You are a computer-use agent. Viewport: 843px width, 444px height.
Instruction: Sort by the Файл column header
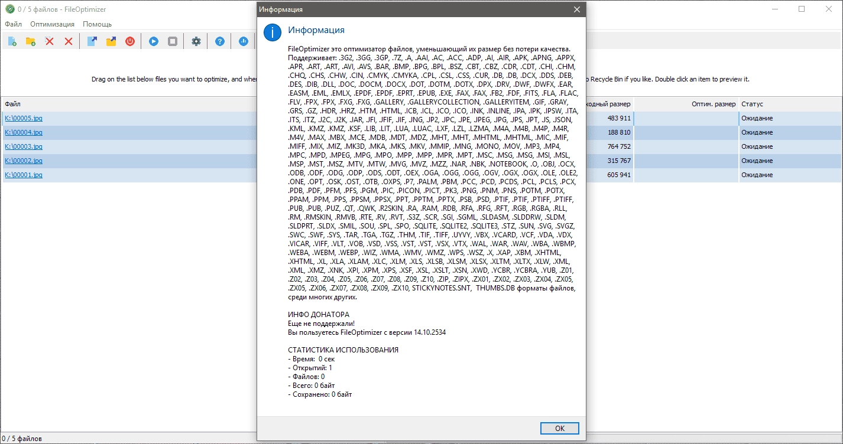[x=129, y=104]
